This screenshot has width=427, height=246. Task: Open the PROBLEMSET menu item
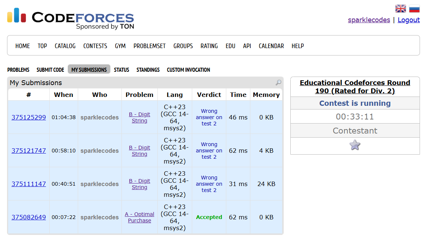click(x=150, y=46)
